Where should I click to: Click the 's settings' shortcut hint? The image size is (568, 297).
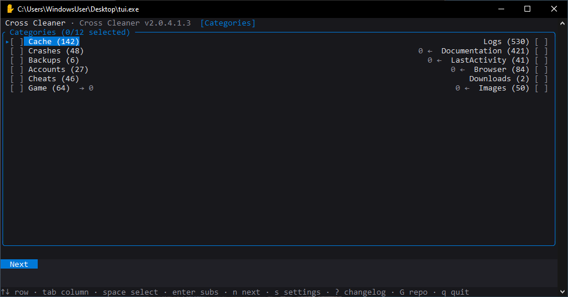(x=298, y=292)
